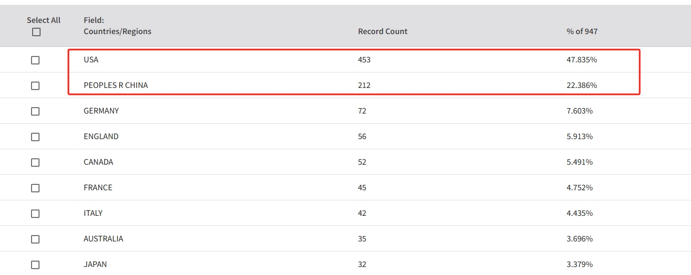Enable the France row checkbox
Screen dimensions: 691x275
(35, 188)
